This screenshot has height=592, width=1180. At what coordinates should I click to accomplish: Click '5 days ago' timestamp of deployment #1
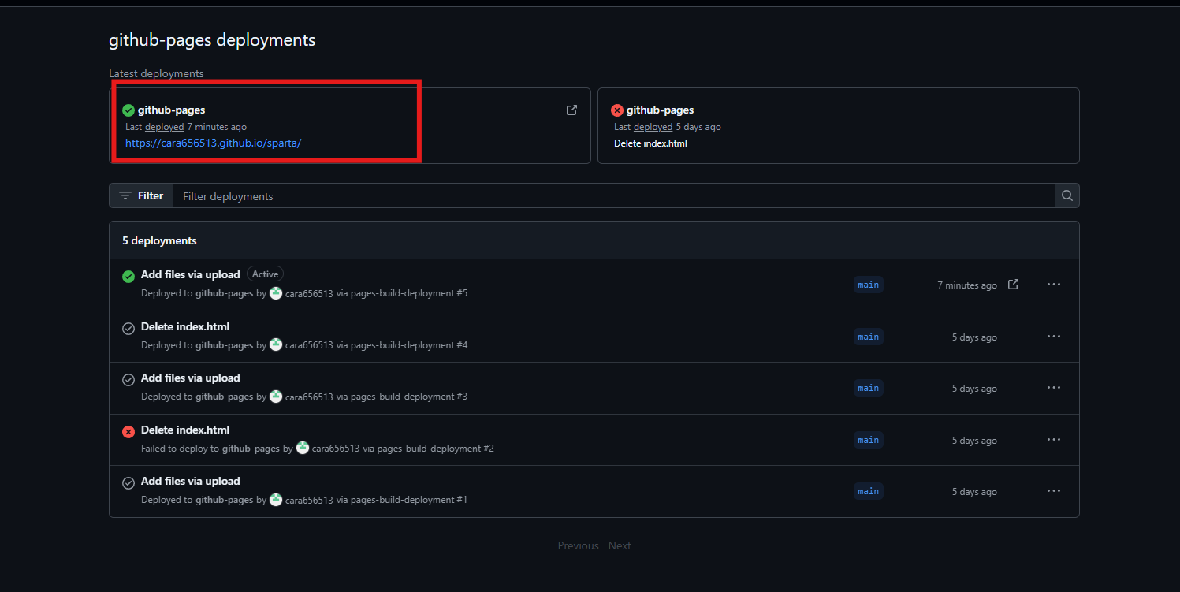point(974,492)
